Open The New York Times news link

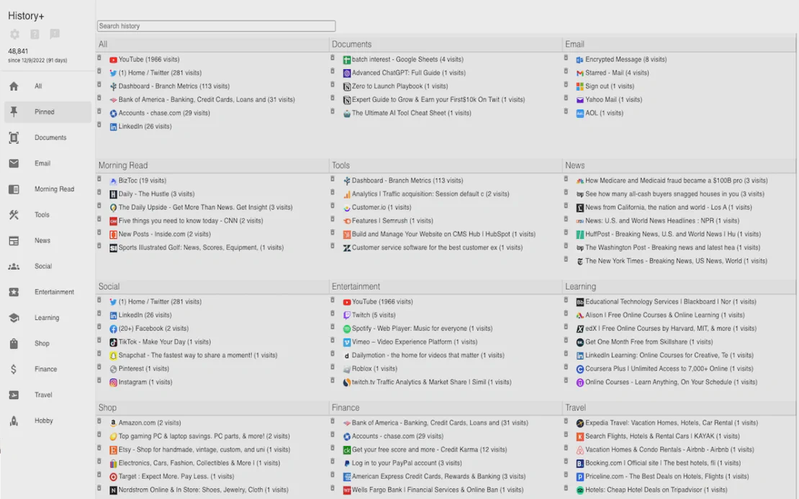[x=676, y=261]
